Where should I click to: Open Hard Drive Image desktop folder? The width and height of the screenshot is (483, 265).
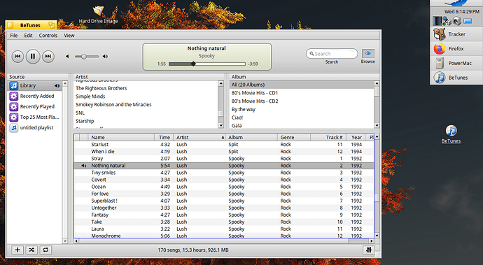98,15
